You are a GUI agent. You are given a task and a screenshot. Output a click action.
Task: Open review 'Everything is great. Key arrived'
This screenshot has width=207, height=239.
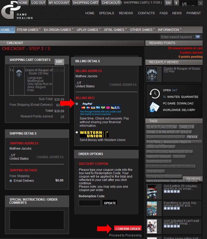(180, 204)
